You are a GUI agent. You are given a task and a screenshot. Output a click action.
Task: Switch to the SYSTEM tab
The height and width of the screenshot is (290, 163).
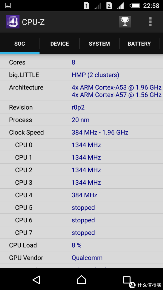[x=99, y=44]
